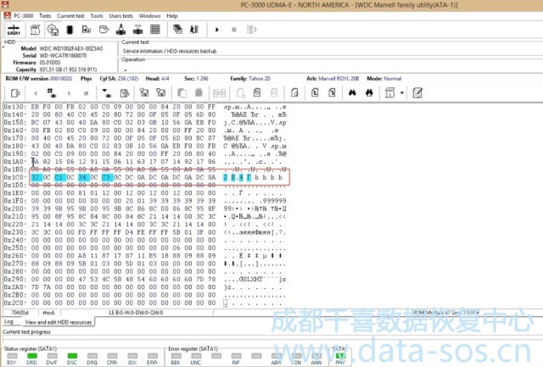Click the copy pages icon in editor toolbar

click(182, 92)
